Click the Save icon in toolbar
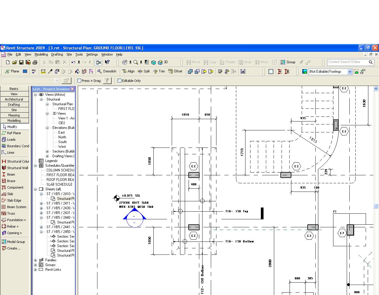Viewport: 379px width, 295px height. (21, 62)
